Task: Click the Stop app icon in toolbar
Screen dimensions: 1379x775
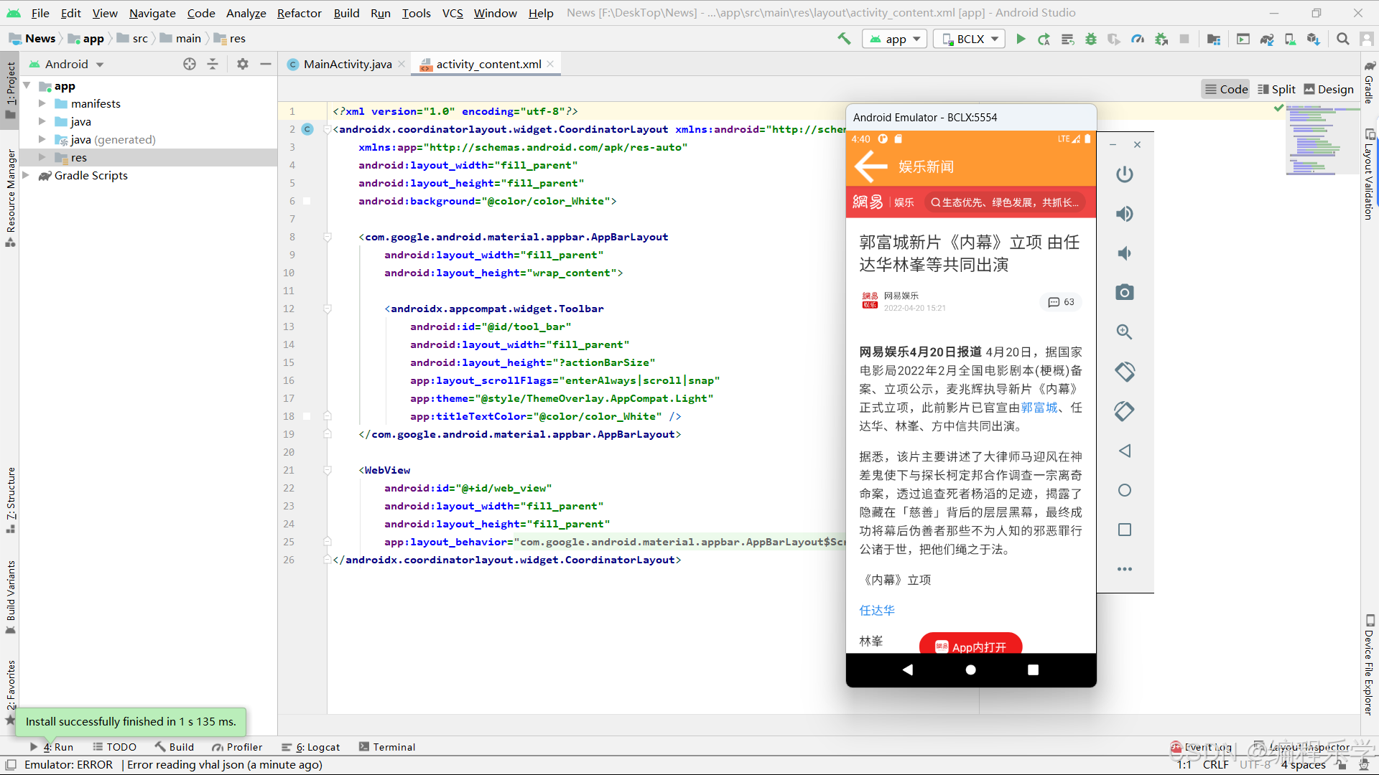Action: click(x=1184, y=39)
